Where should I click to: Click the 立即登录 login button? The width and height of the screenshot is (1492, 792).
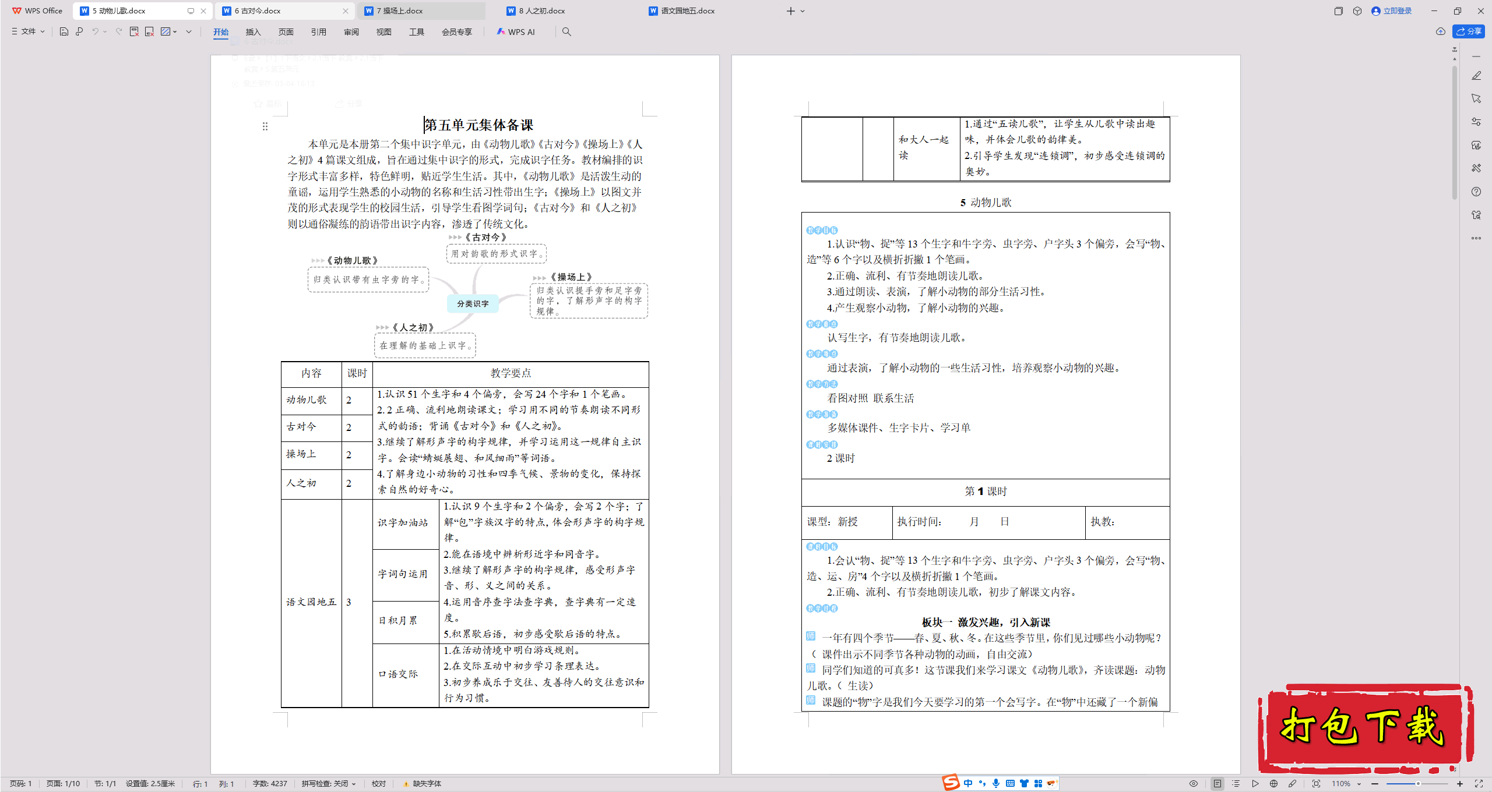point(1392,11)
